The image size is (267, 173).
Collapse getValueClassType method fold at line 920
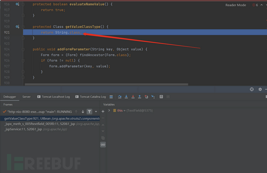[x=23, y=27]
